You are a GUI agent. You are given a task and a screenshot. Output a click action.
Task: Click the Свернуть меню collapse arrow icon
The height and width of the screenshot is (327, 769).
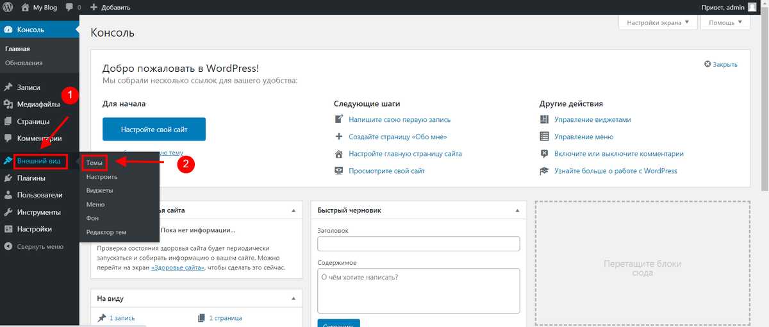click(x=8, y=246)
